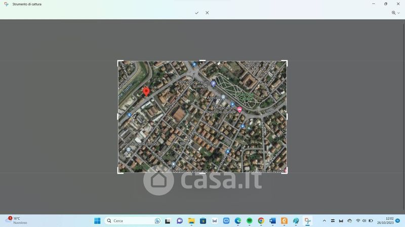Image resolution: width=405 pixels, height=227 pixels.
Task: Open File Explorer from the taskbar
Action: [191, 221]
